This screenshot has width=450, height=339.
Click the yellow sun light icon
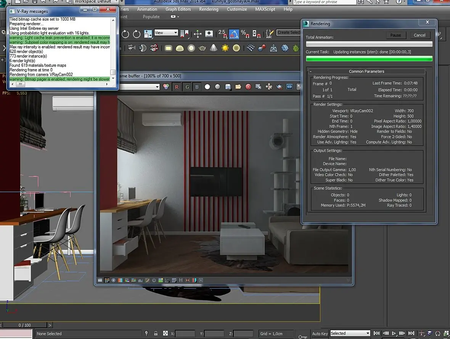pyautogui.click(x=225, y=48)
